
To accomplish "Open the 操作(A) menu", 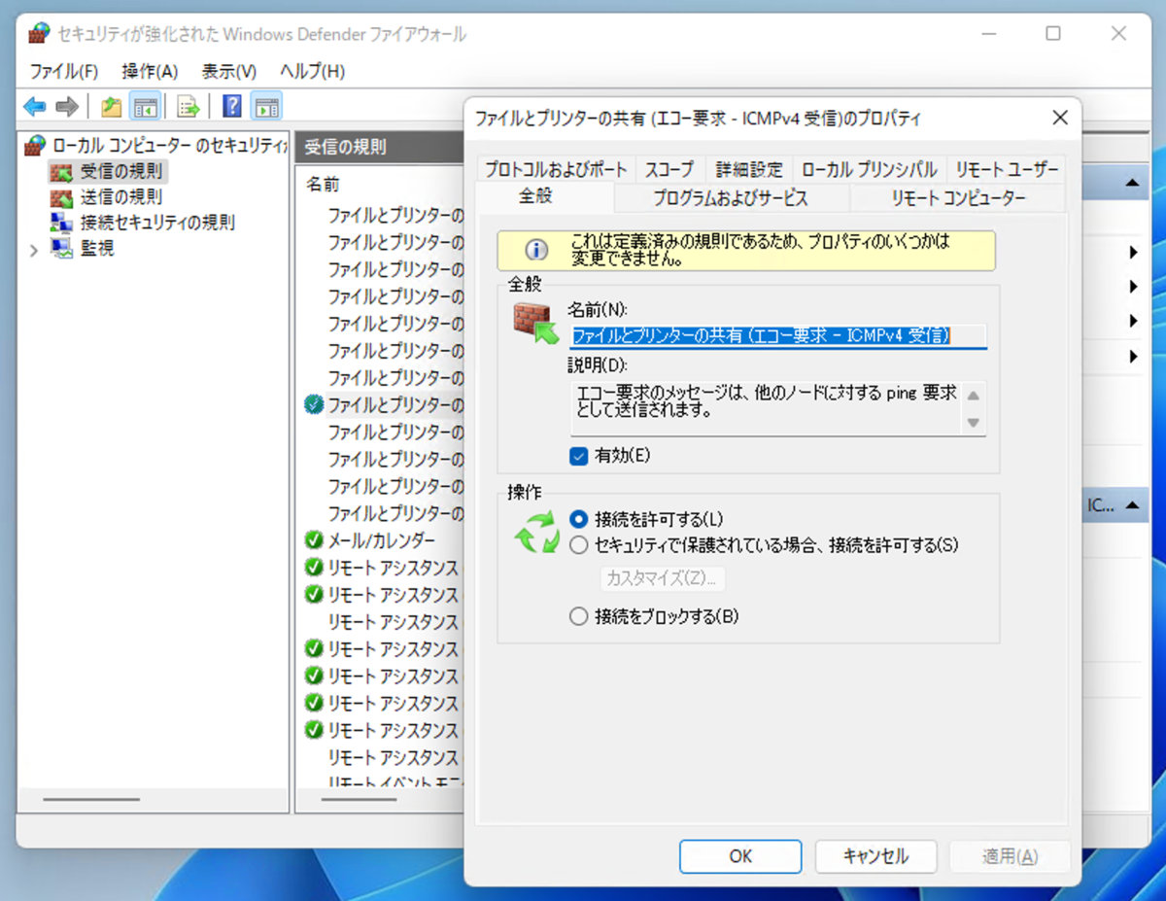I will point(150,71).
